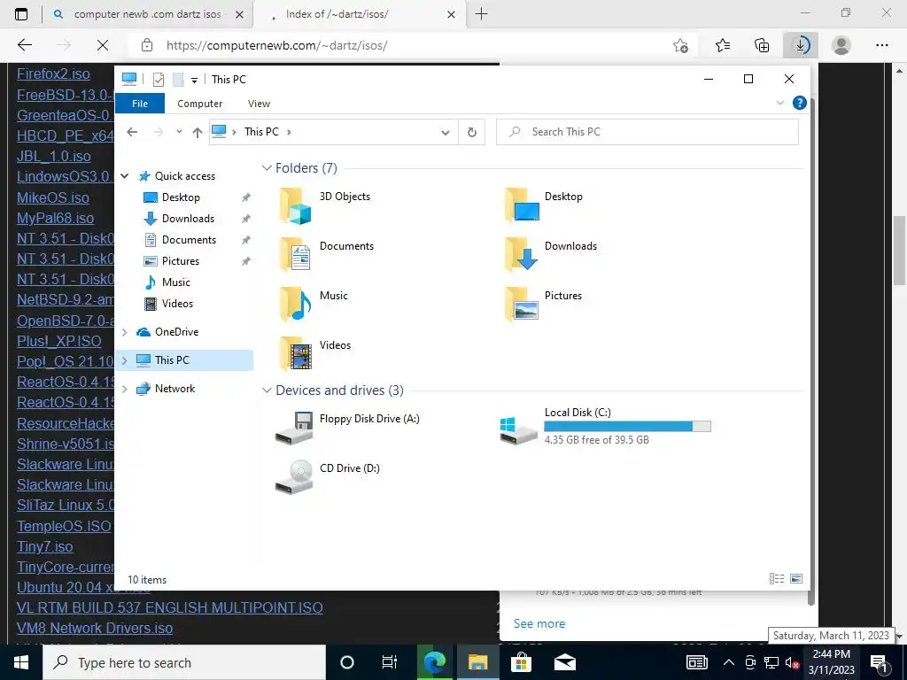Open Microsoft Store from taskbar
The width and height of the screenshot is (907, 680).
521,662
